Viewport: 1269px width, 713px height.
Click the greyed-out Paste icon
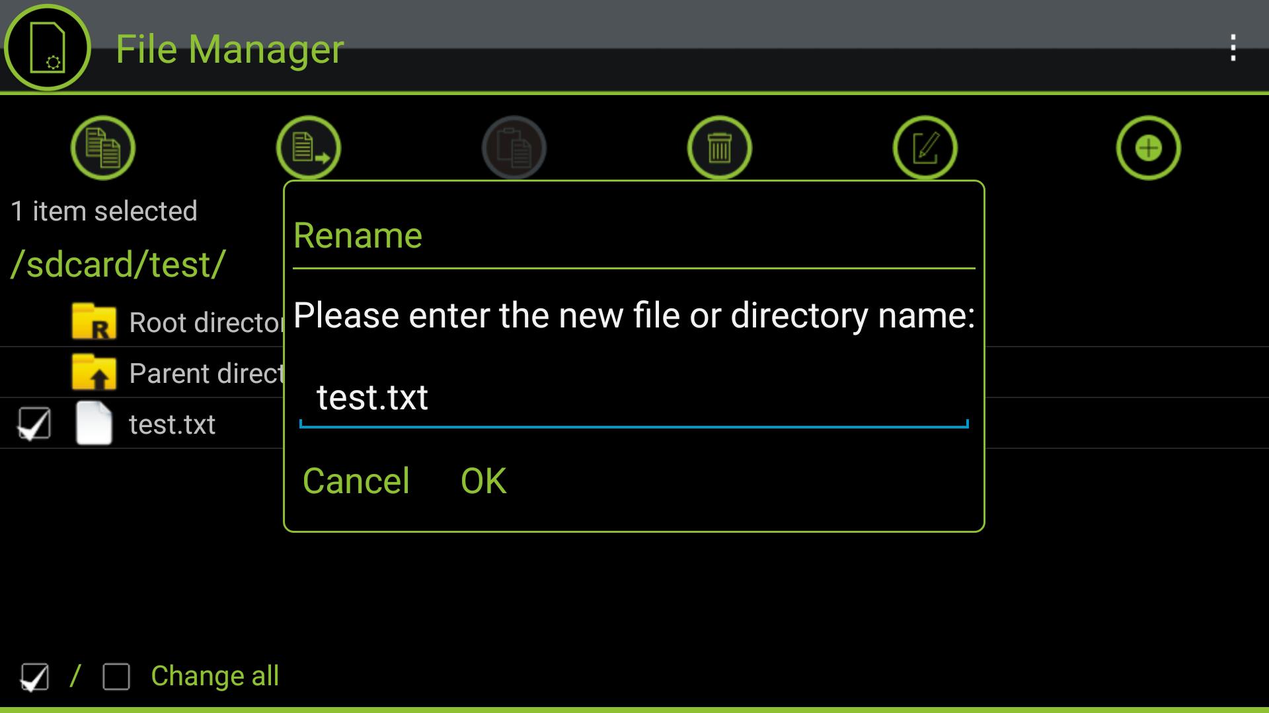click(x=514, y=148)
